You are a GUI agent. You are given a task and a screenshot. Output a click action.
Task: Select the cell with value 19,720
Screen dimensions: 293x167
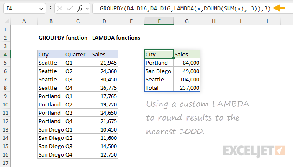click(105, 104)
